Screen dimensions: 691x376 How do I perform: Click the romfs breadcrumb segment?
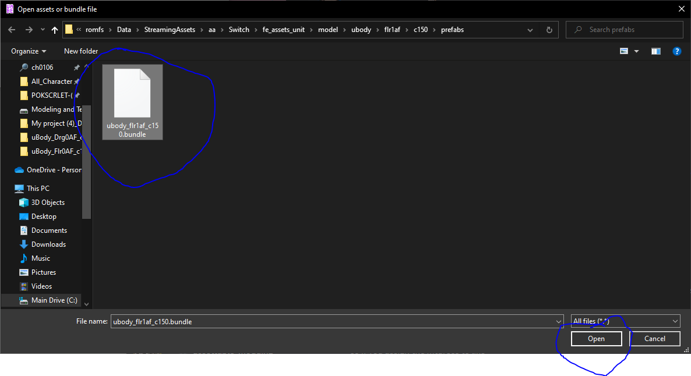click(x=95, y=30)
